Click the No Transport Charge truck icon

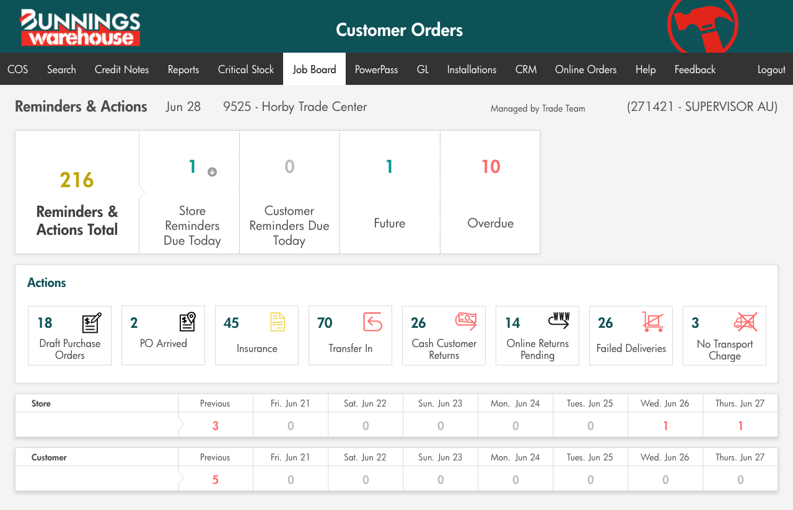746,322
